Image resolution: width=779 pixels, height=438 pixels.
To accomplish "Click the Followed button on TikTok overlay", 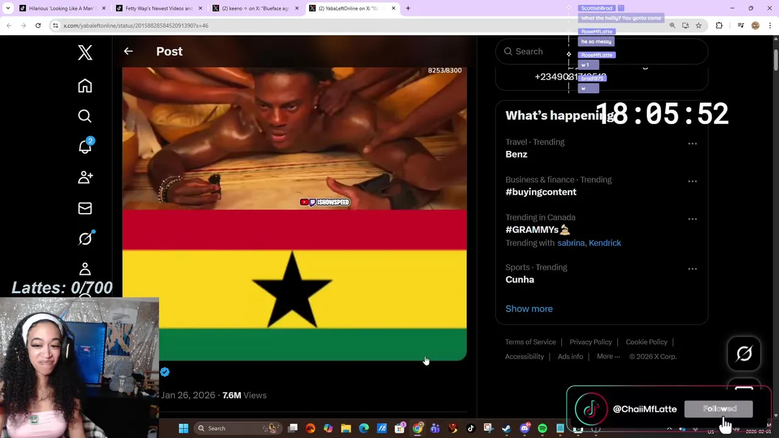I will point(719,409).
